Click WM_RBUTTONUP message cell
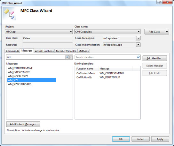Image resolution: width=174 pixels, height=146 pixels. 110,77
